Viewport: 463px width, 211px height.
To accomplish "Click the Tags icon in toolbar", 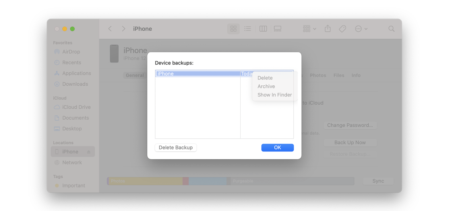I will click(x=342, y=29).
